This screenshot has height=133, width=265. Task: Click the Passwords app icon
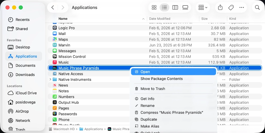coord(55,114)
